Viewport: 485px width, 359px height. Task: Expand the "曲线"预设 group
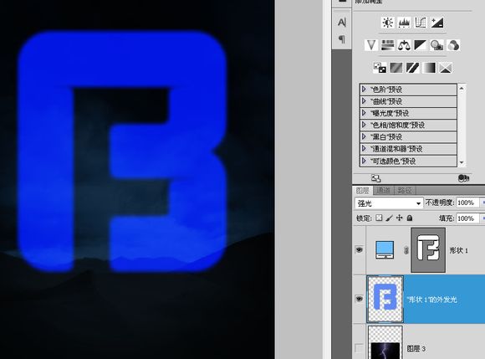pos(364,101)
